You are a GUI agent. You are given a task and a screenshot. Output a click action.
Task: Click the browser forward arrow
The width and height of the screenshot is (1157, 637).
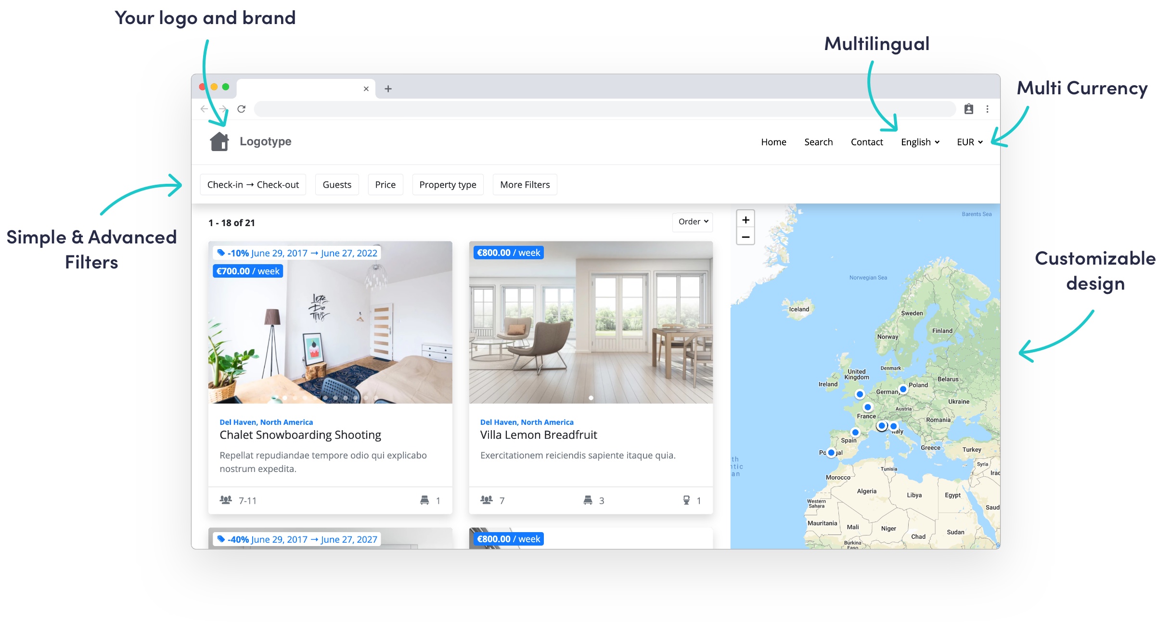click(223, 109)
